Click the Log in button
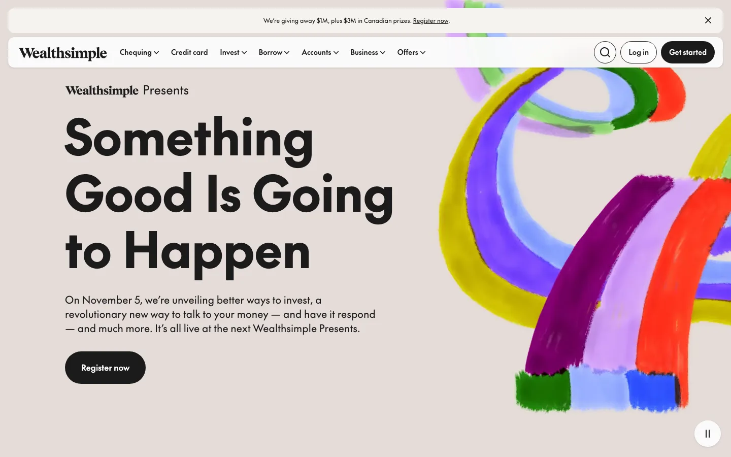Image resolution: width=731 pixels, height=457 pixels. (639, 52)
